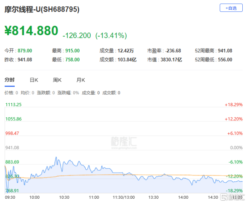Click the 11:00 time axis label
The image size is (247, 203).
(x=94, y=198)
